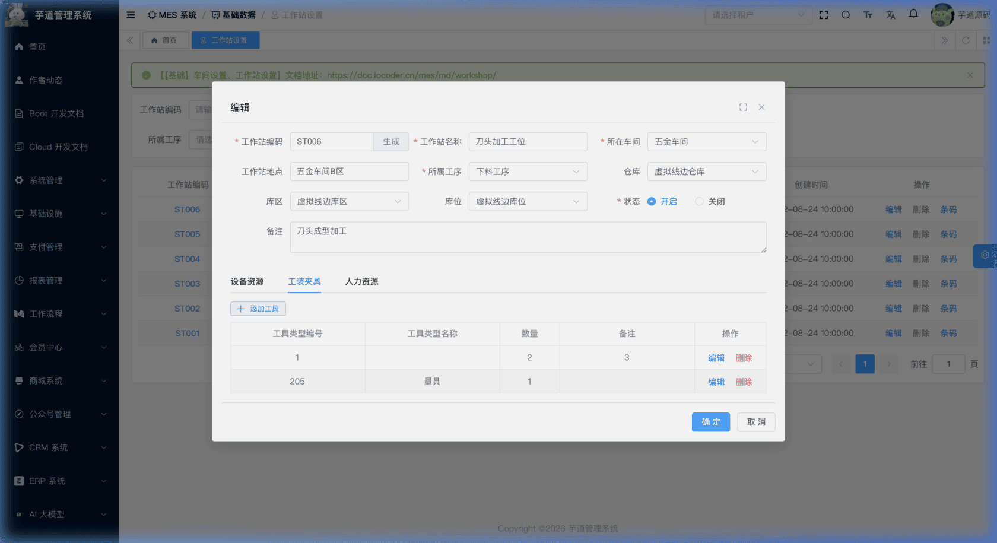Switch to the 人力资源 tab
997x543 pixels.
coord(361,281)
